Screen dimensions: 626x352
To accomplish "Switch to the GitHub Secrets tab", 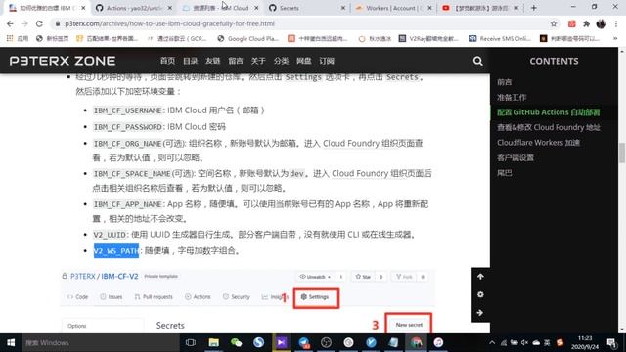I will point(306,8).
